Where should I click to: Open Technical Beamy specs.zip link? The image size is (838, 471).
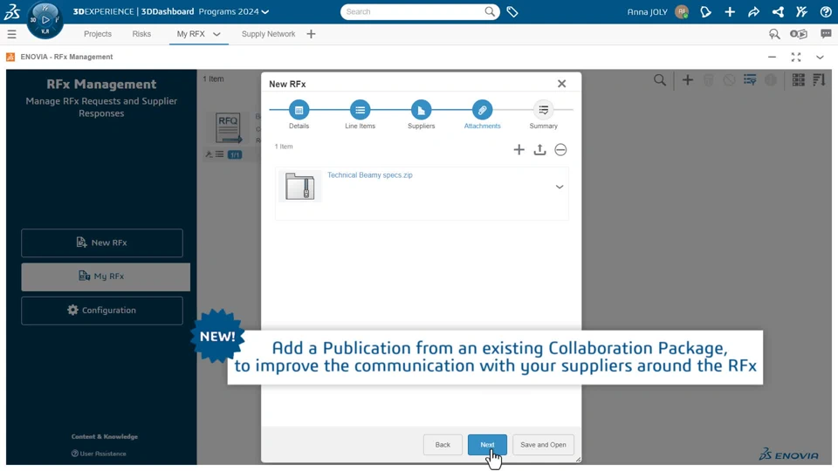pos(370,175)
